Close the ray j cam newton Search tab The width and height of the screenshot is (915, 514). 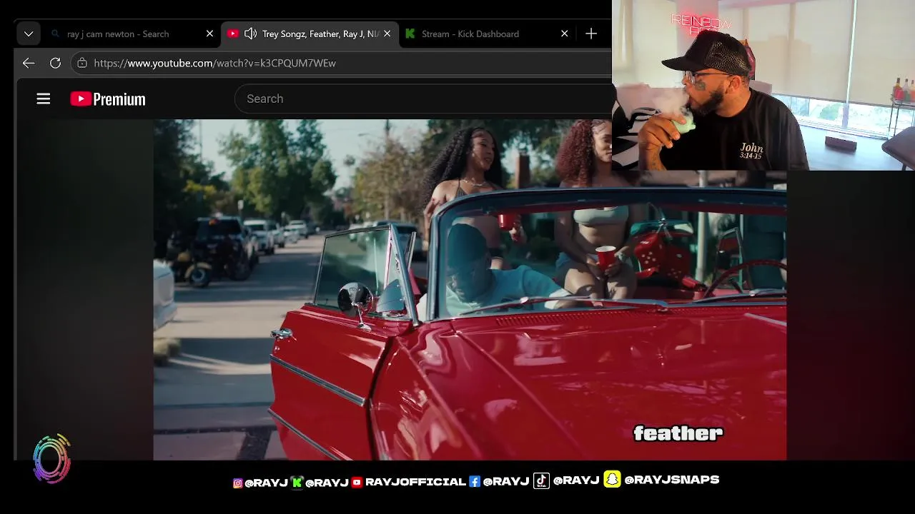coord(209,34)
